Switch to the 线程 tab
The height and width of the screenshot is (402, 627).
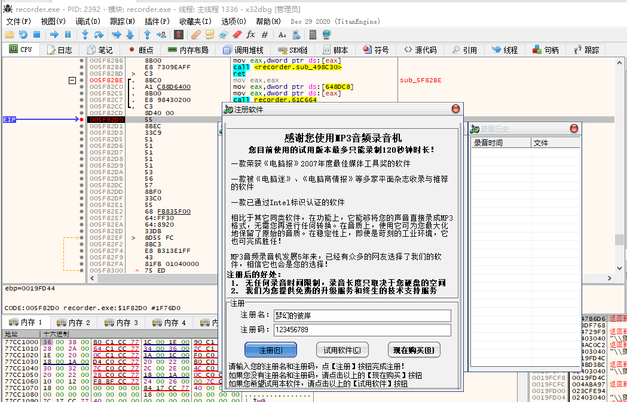[504, 50]
